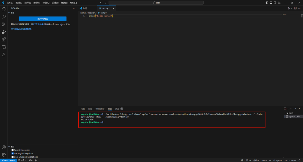Open dropdown arrow beside Run Python File button
This screenshot has height=162, width=303.
pyautogui.click(x=292, y=8)
